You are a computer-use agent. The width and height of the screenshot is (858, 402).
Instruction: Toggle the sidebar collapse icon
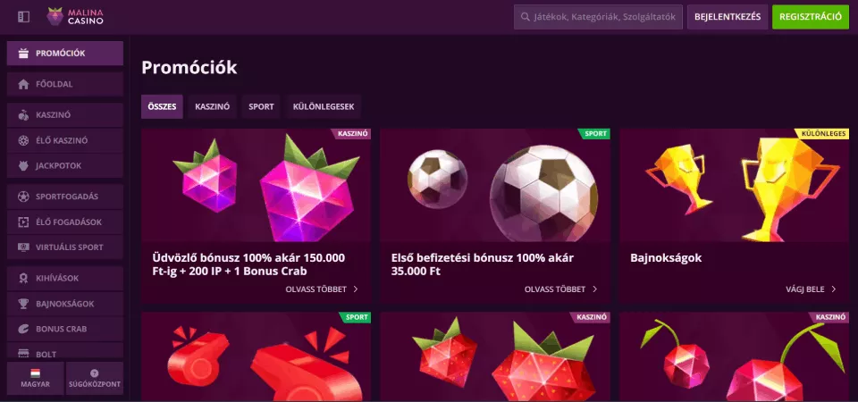[x=23, y=17]
